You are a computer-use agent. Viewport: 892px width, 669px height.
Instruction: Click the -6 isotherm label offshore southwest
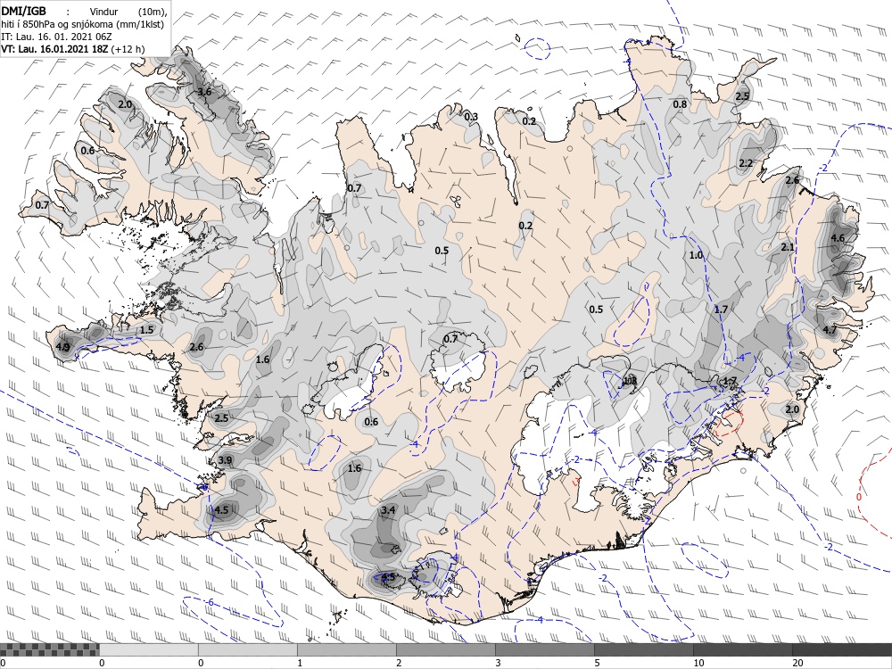pos(210,602)
